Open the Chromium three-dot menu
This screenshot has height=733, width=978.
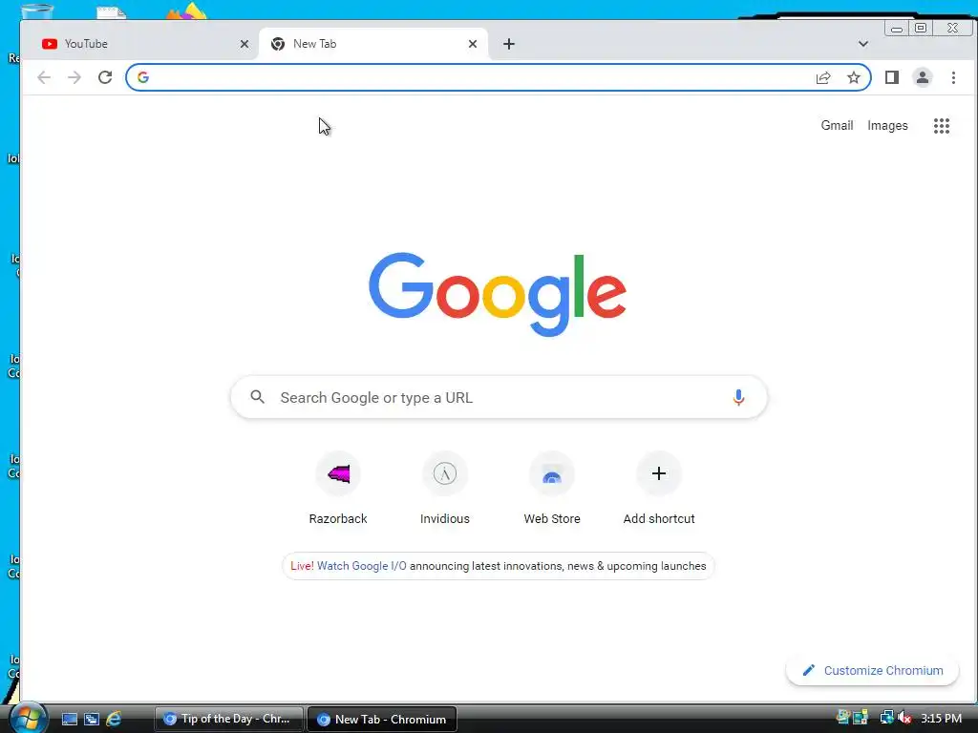[x=953, y=77]
